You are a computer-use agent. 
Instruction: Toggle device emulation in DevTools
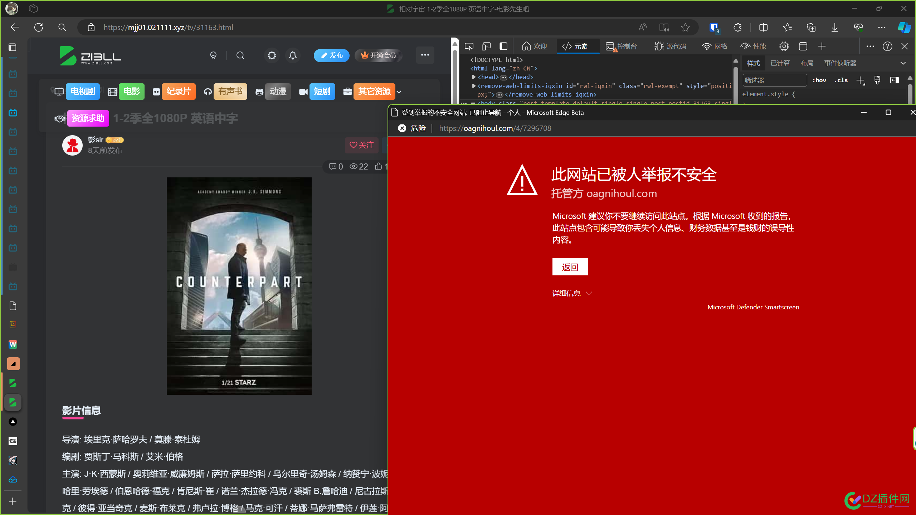click(x=486, y=46)
